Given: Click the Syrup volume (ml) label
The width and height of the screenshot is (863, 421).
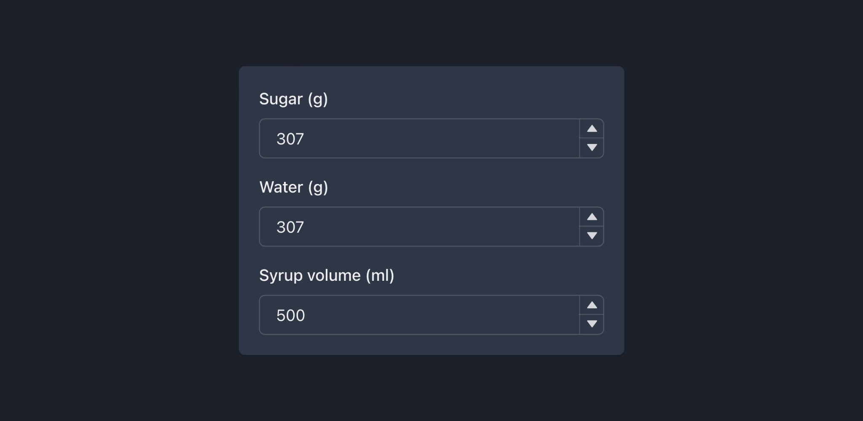Looking at the screenshot, I should click(327, 275).
